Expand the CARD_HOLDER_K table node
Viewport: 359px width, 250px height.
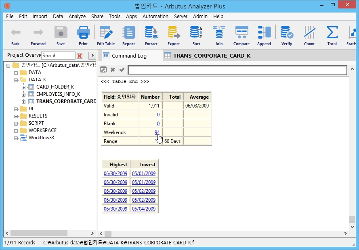pos(23,87)
